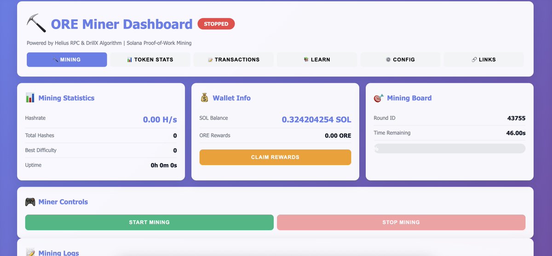The image size is (552, 256).
Task: Click the dartboard Mining Board icon
Action: 379,98
